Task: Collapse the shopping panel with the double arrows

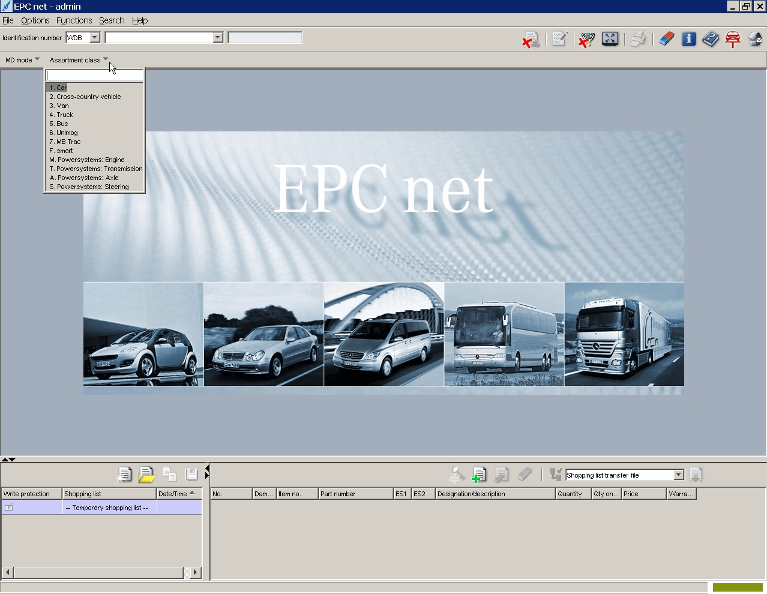Action: point(8,459)
